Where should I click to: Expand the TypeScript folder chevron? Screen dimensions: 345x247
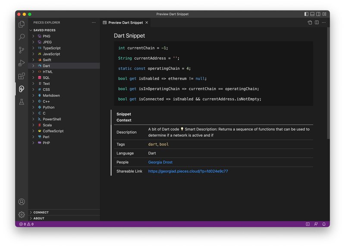click(33, 48)
